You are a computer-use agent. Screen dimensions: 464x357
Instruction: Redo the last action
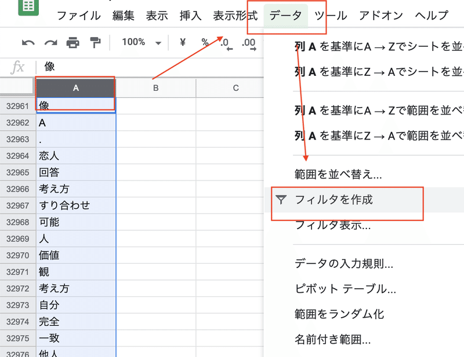click(x=51, y=43)
